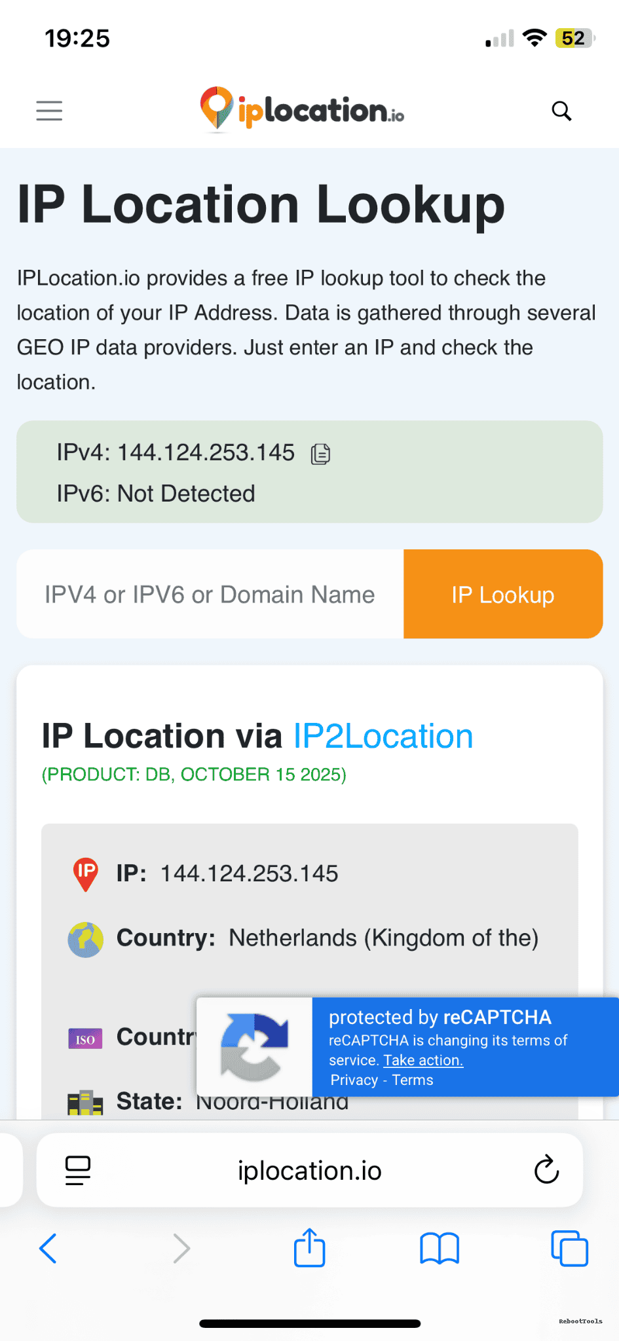Reload the page in Safari
Image resolution: width=619 pixels, height=1341 pixels.
(546, 1170)
